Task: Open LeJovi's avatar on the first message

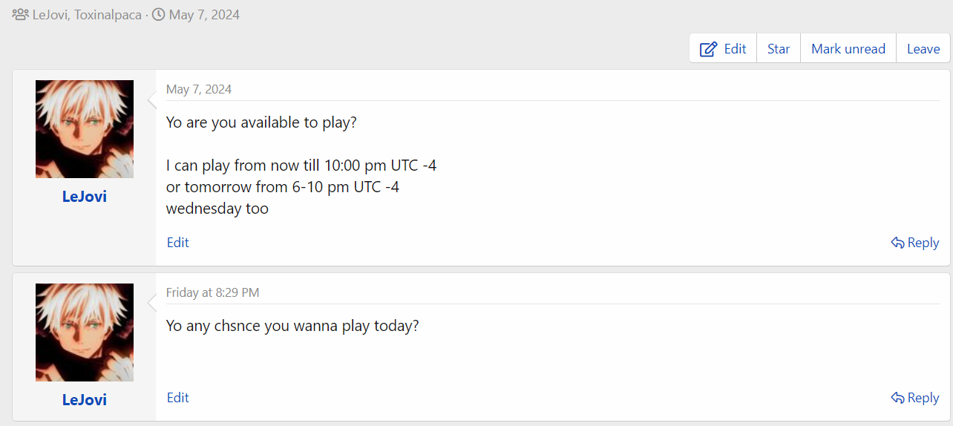Action: 85,129
